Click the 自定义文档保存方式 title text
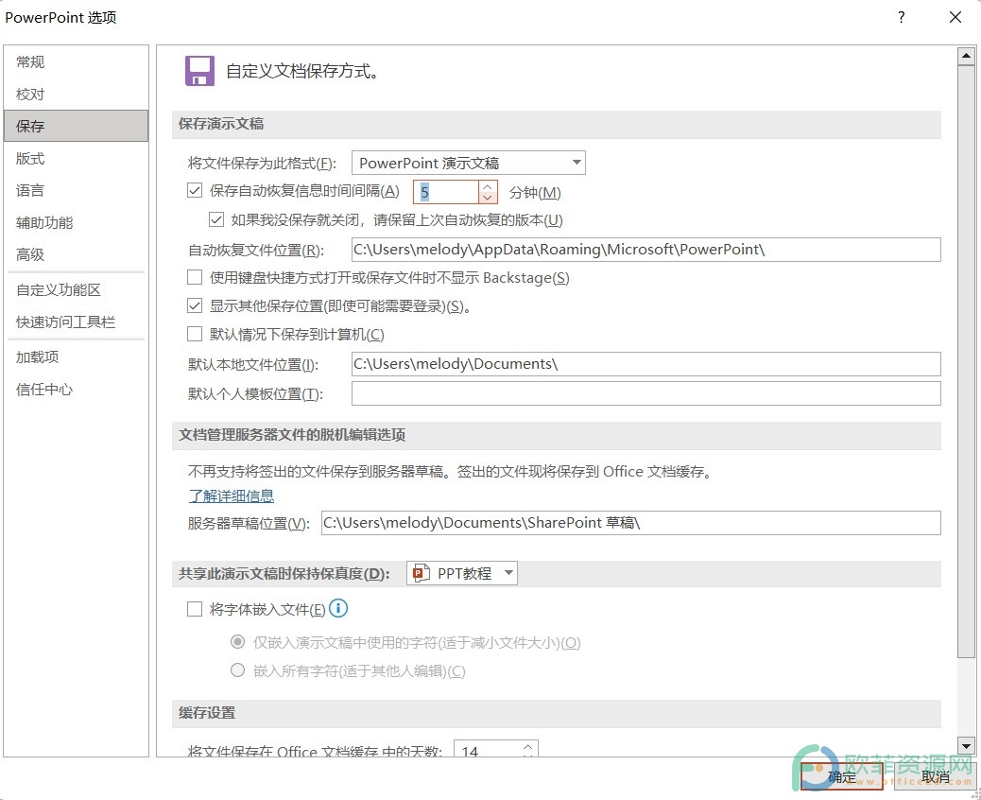The image size is (981, 800). pos(302,71)
